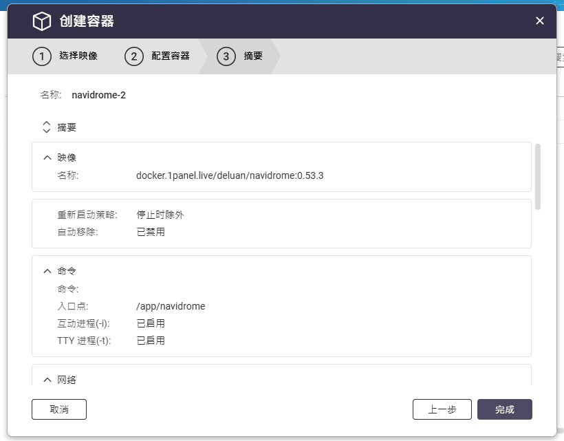This screenshot has height=441, width=564.
Task: Click 上一步 to go back
Action: click(x=442, y=409)
